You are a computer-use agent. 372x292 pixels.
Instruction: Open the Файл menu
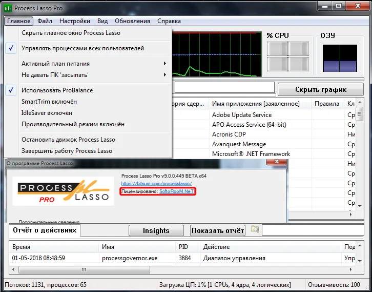tap(45, 21)
